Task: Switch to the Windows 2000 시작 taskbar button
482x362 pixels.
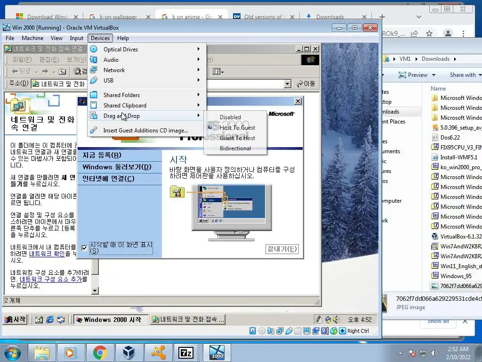Action: click(111, 320)
